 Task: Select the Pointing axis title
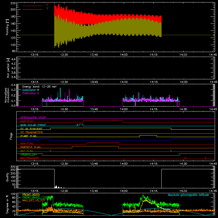coord(7,27)
